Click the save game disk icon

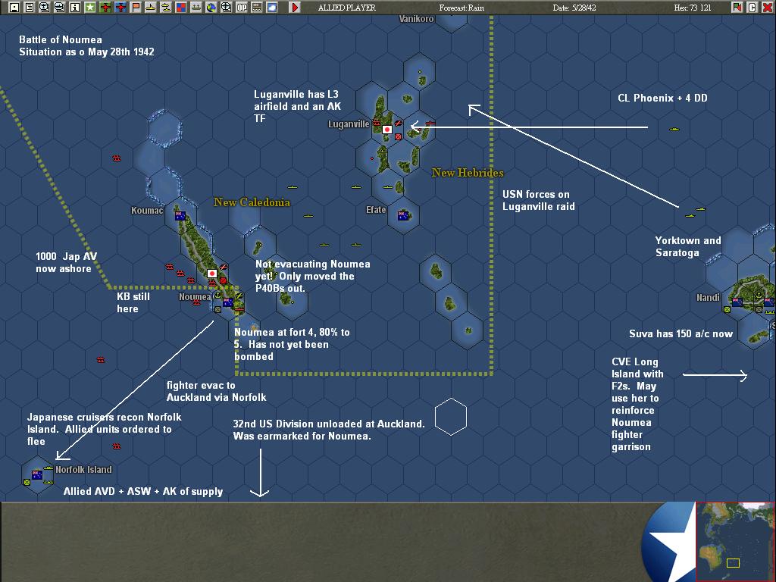(14, 8)
